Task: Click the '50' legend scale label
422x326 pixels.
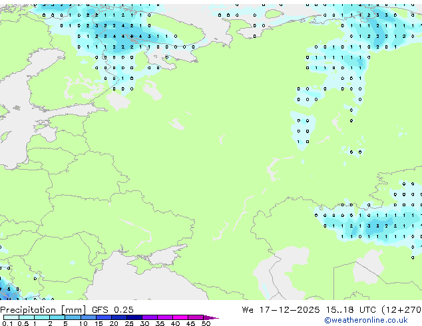Action: [206, 323]
